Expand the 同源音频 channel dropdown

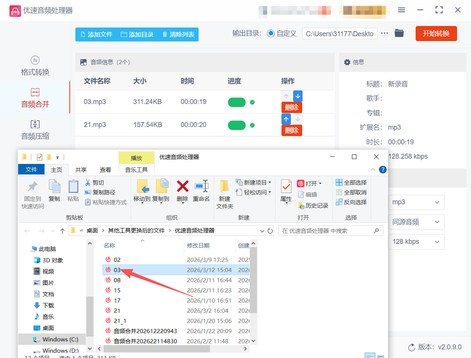click(x=416, y=222)
